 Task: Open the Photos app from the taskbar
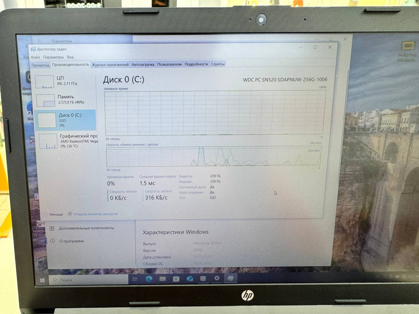click(x=203, y=279)
